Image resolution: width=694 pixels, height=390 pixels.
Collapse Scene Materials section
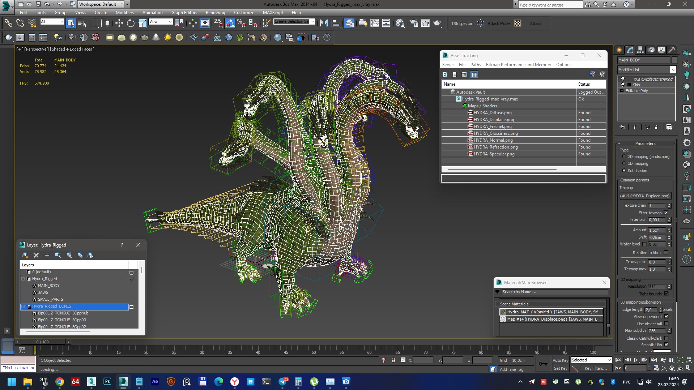point(498,304)
